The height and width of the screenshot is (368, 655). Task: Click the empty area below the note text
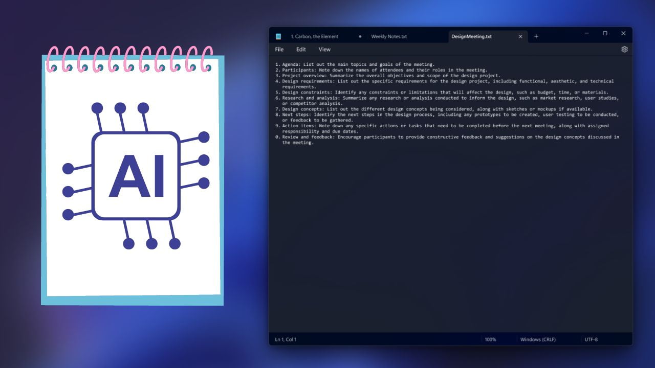tap(450, 230)
